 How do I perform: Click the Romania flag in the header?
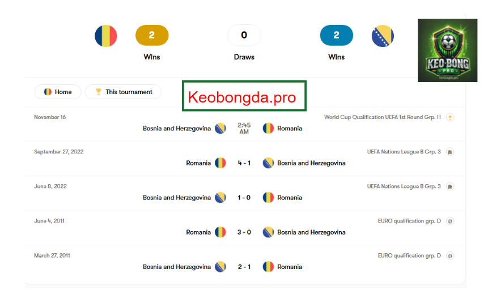(106, 36)
